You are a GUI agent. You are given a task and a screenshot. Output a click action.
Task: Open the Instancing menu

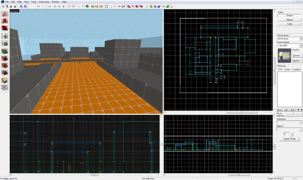pos(44,2)
